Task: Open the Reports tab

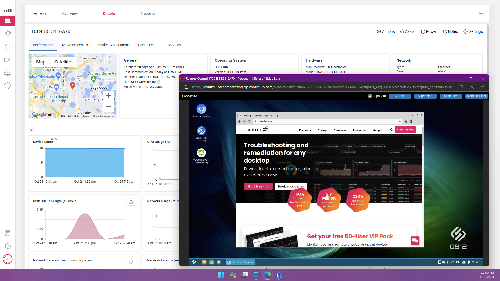Action: pyautogui.click(x=148, y=14)
